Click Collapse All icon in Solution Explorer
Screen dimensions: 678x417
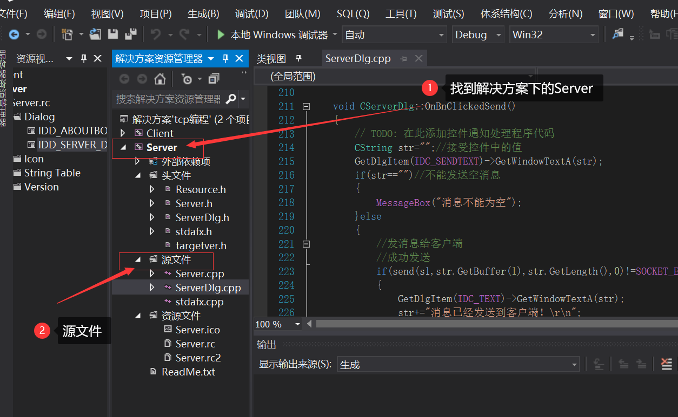(213, 79)
